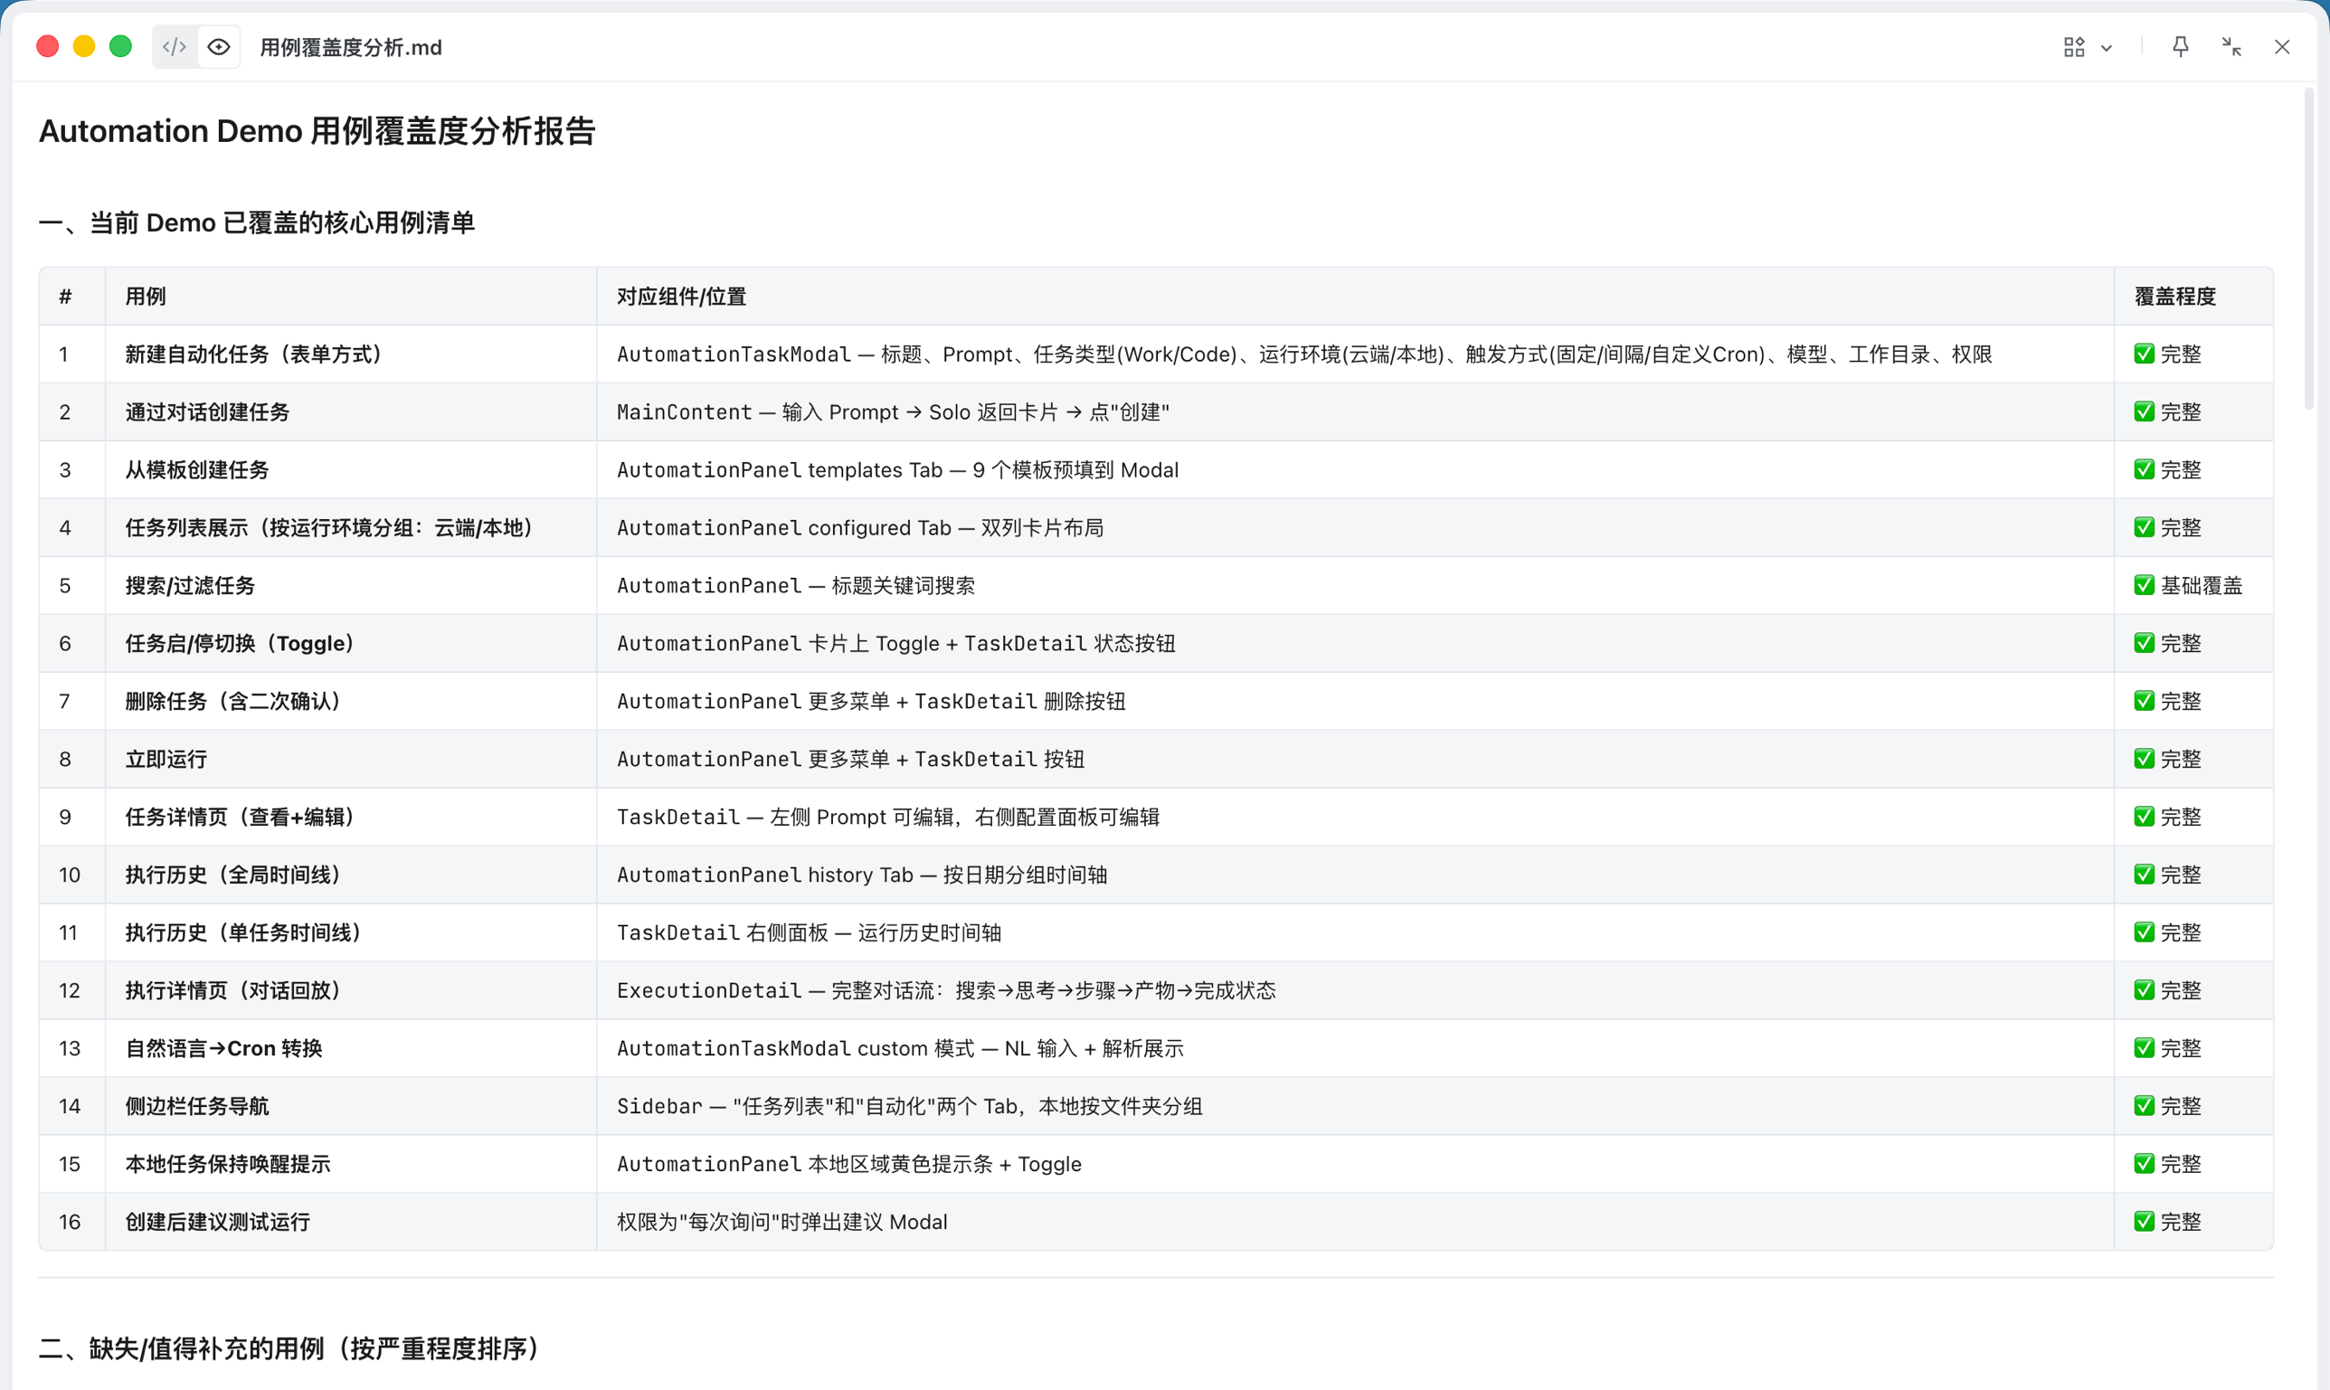Minimize using the yellow traffic light
This screenshot has height=1390, width=2330.
coord(83,45)
